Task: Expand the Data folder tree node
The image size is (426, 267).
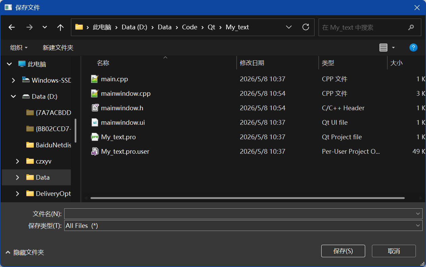Action: [18, 177]
